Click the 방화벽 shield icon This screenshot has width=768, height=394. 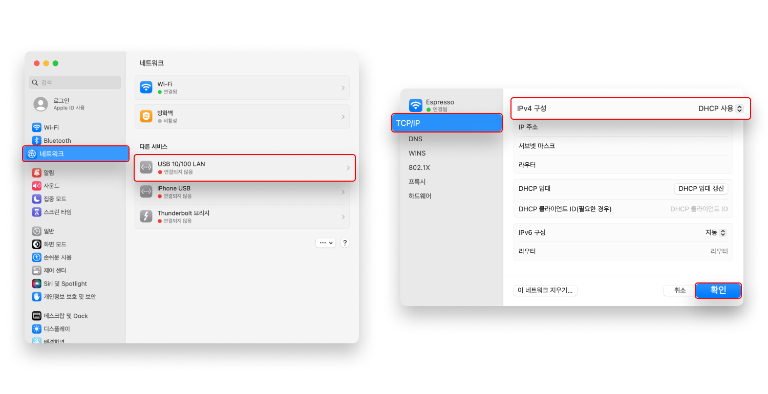(146, 117)
